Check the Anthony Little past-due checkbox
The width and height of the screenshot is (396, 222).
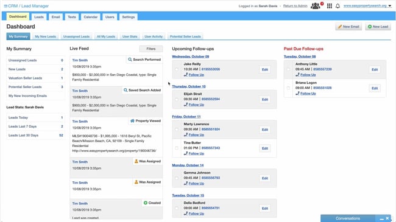coord(288,69)
